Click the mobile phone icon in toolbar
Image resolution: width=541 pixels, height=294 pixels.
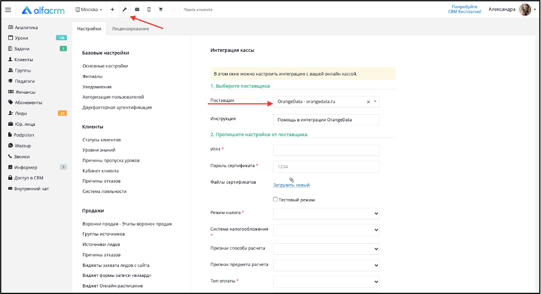click(149, 9)
